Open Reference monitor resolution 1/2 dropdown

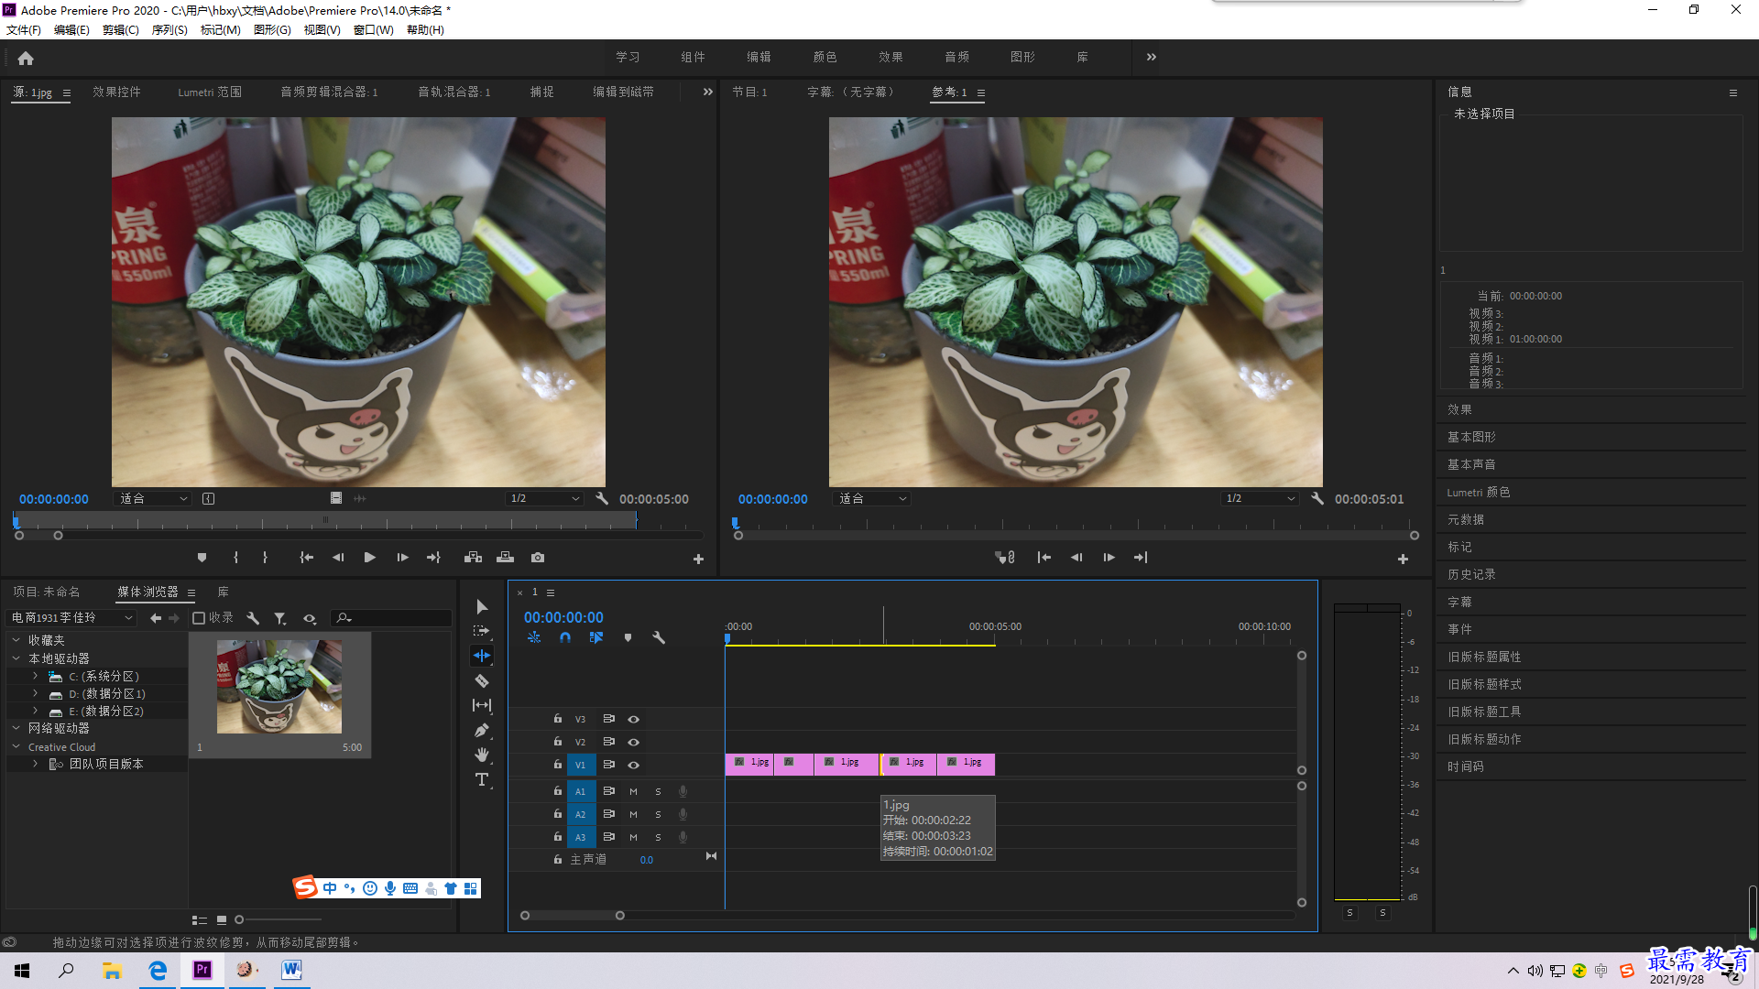click(x=1261, y=499)
